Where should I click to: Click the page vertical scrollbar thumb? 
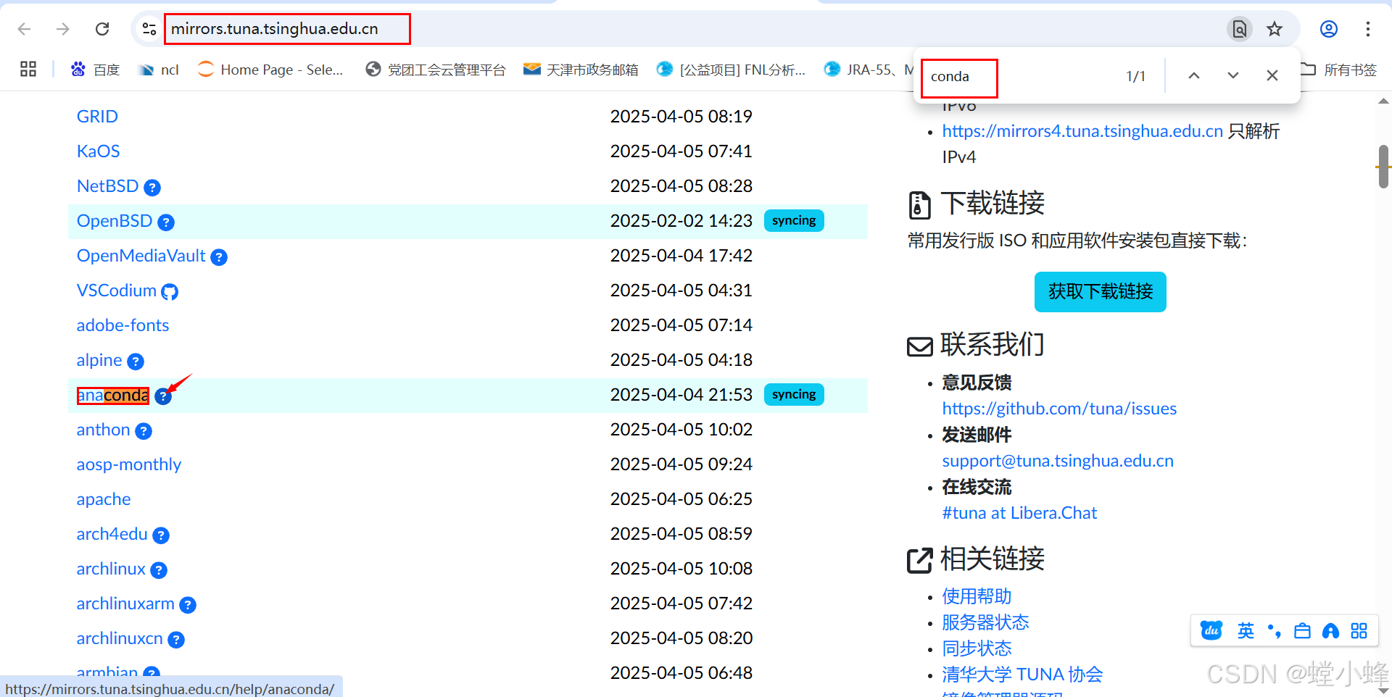pyautogui.click(x=1383, y=167)
